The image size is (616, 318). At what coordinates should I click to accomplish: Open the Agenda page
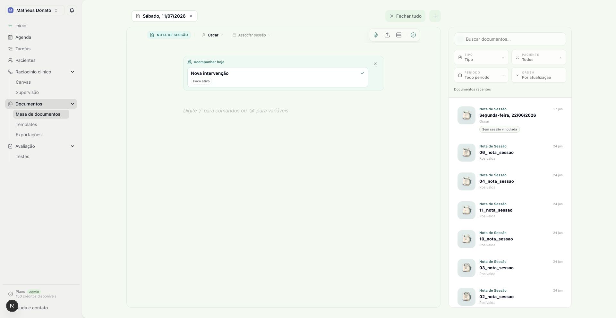(x=23, y=37)
